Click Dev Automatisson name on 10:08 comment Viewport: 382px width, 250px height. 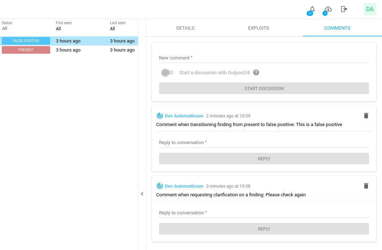pos(184,186)
